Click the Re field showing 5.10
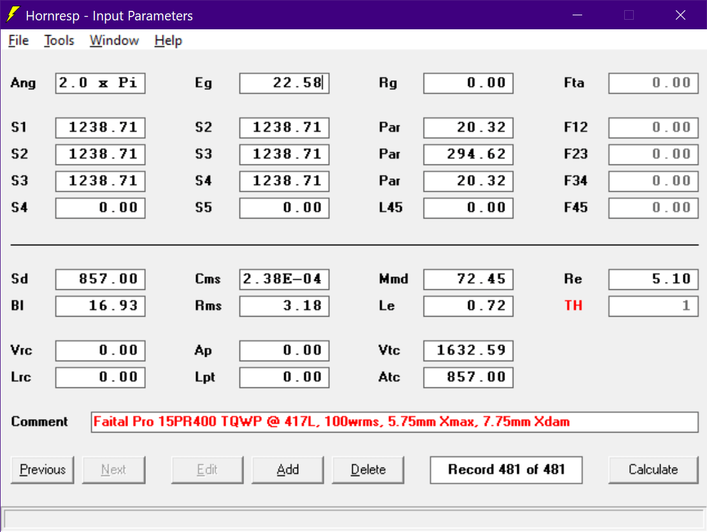The width and height of the screenshot is (707, 532). (x=653, y=279)
